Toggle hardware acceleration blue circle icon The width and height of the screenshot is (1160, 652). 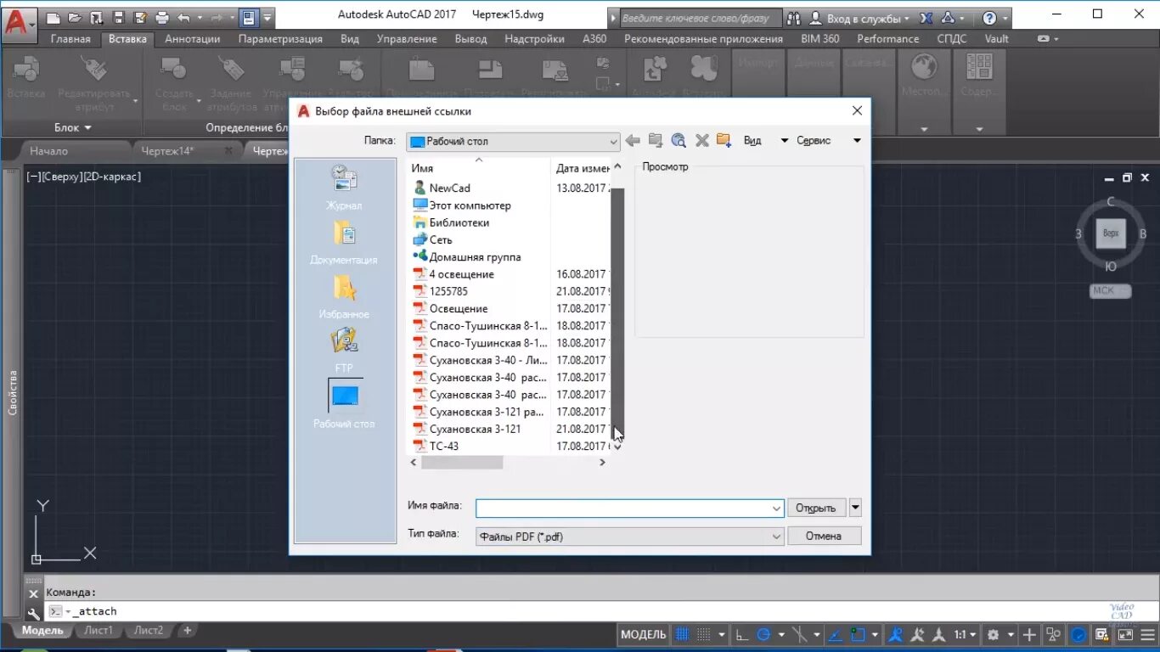click(1078, 634)
